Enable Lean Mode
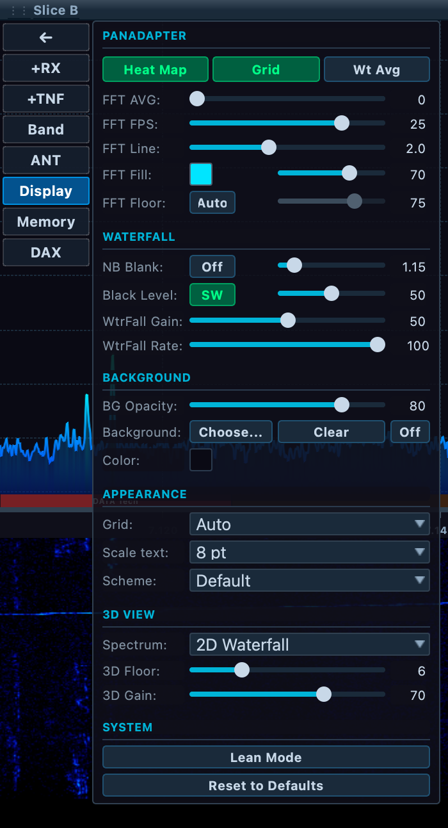Image resolution: width=448 pixels, height=828 pixels. 266,757
